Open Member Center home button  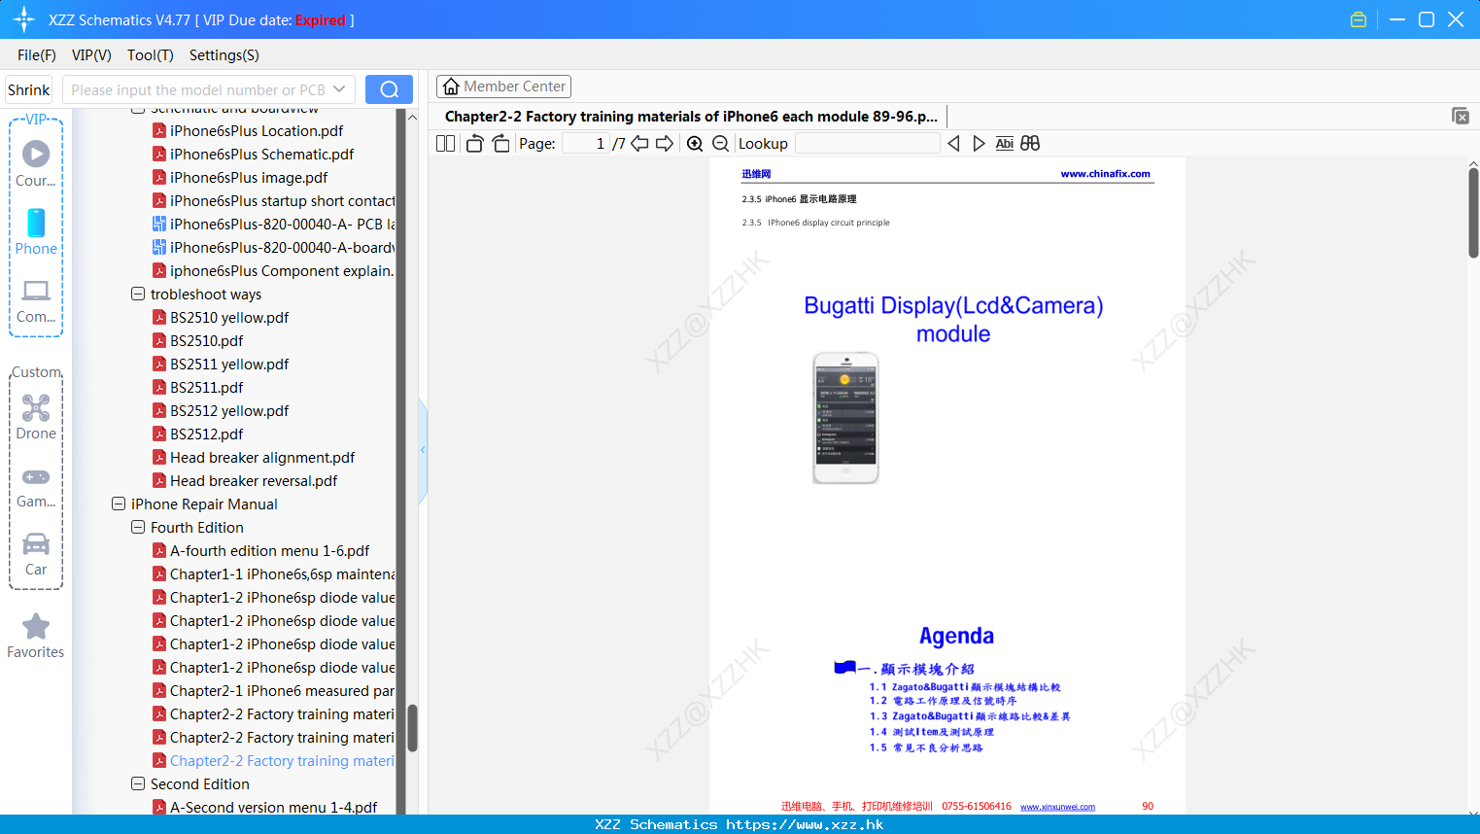[503, 87]
